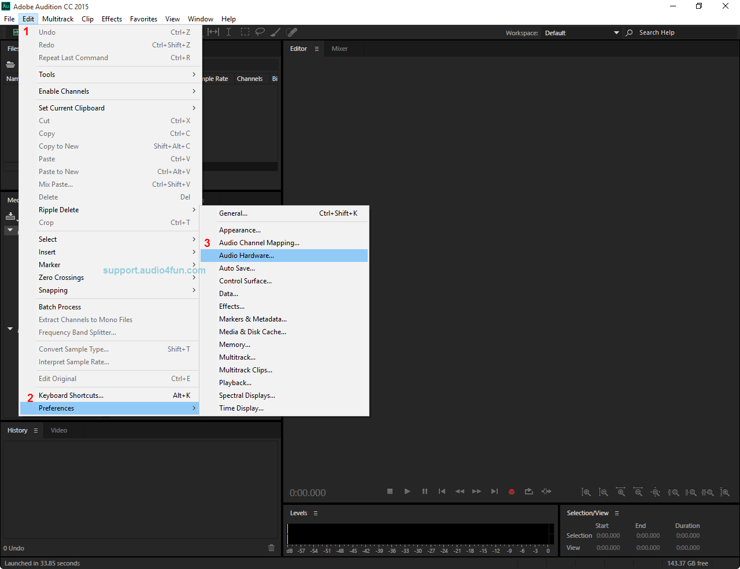This screenshot has width=740, height=569.
Task: Select Preferences in the Edit menu
Action: [110, 408]
